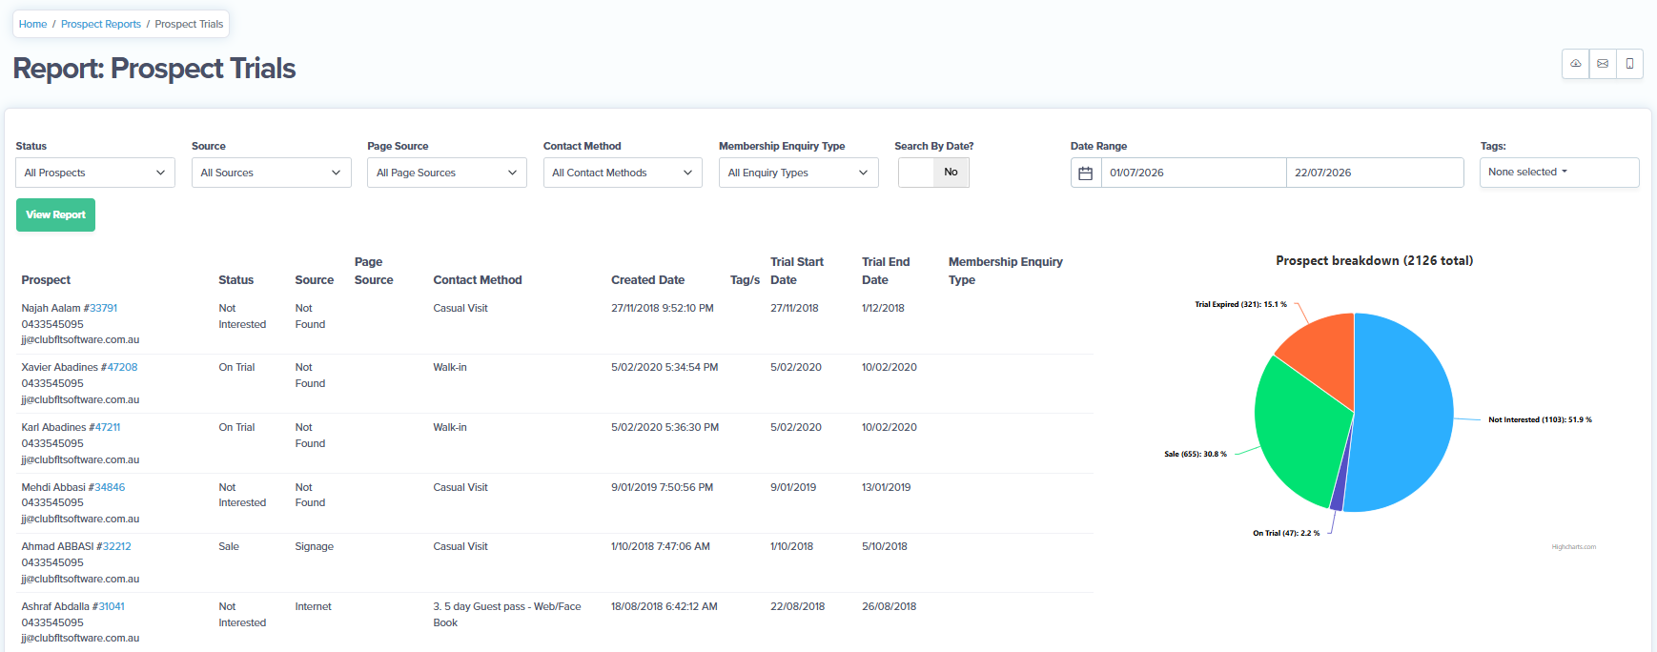Click the envelope email report icon
This screenshot has width=1657, height=652.
1603,64
